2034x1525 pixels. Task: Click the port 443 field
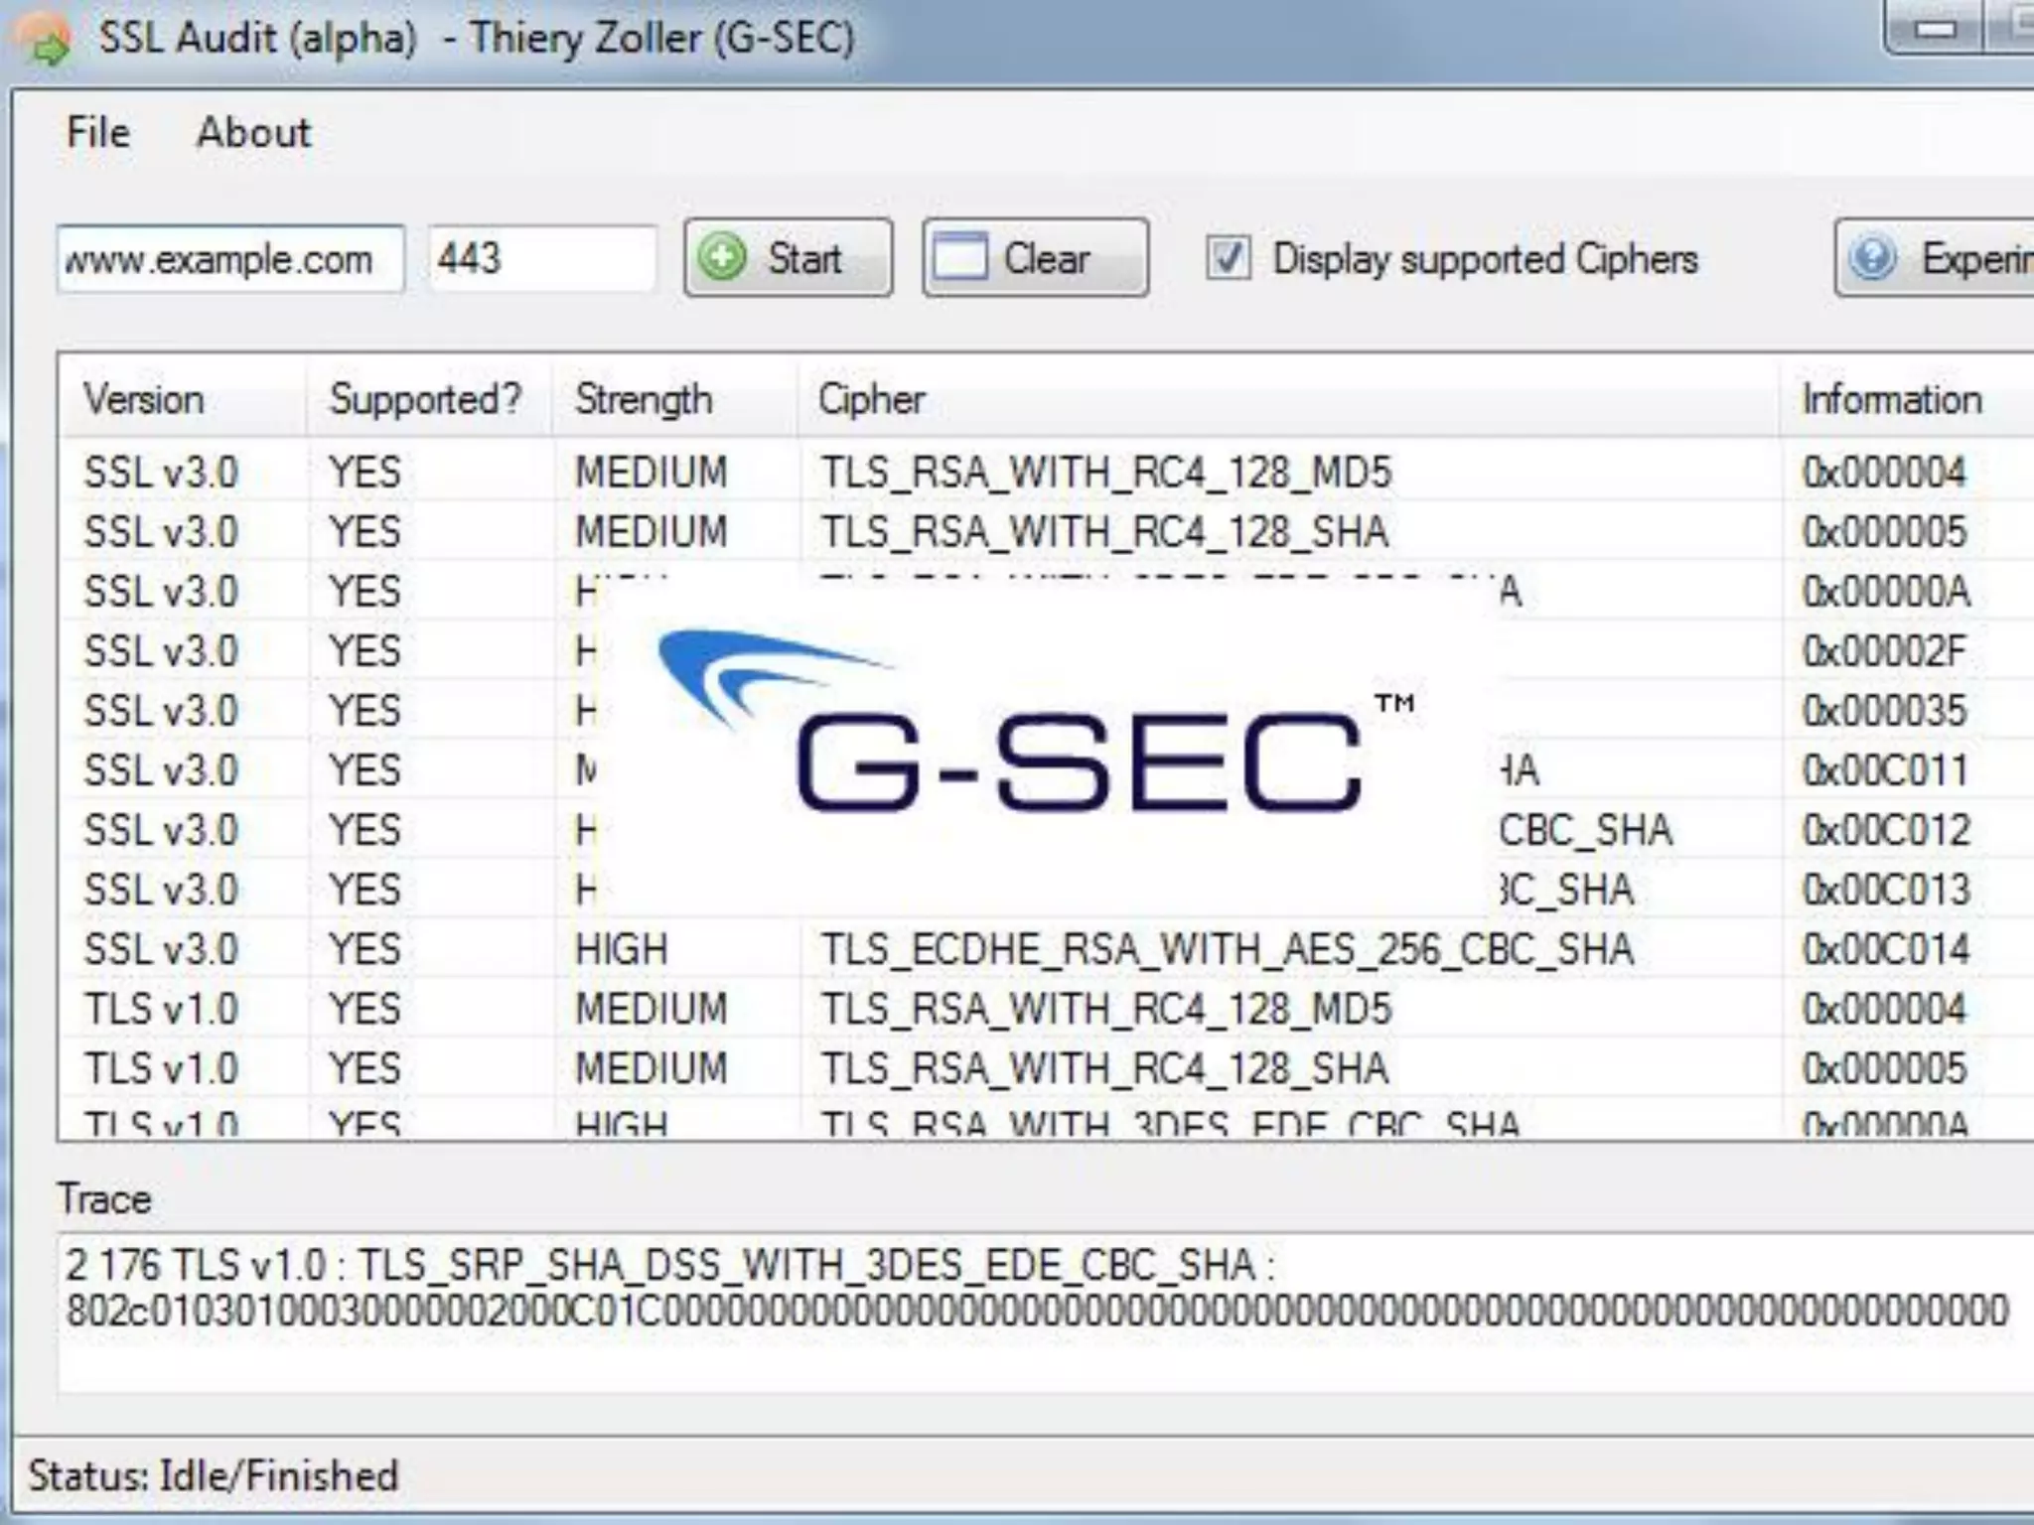tap(541, 259)
